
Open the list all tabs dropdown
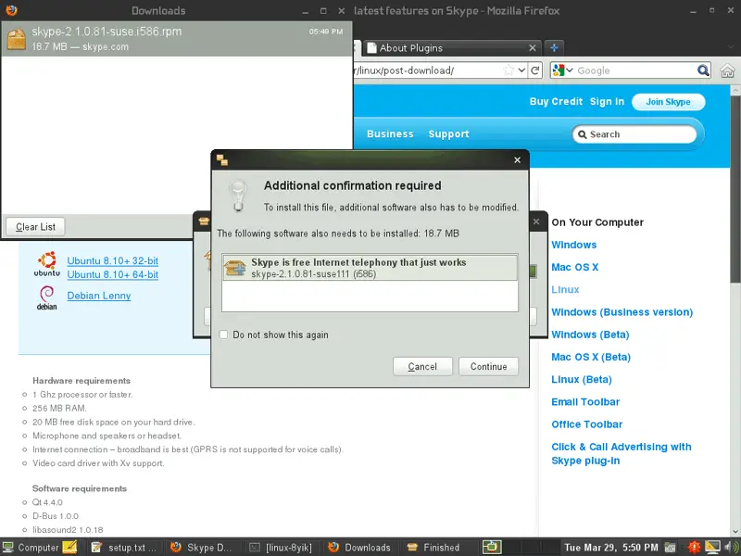coord(730,47)
